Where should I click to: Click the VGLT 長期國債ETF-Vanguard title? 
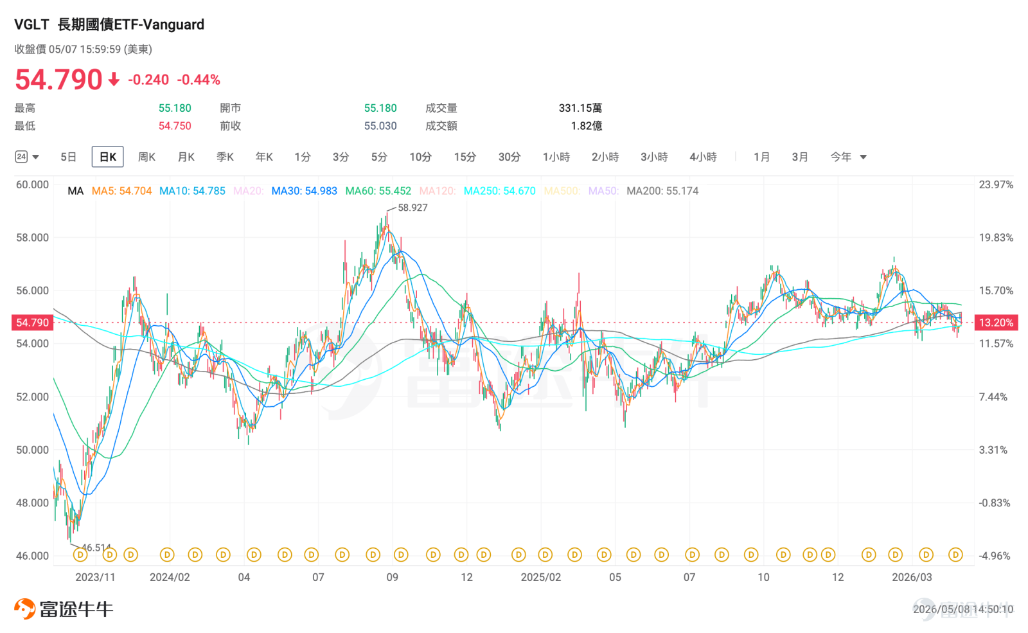[x=109, y=24]
